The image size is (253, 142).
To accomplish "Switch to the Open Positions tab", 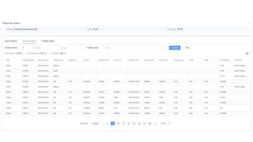I will 11,41.
